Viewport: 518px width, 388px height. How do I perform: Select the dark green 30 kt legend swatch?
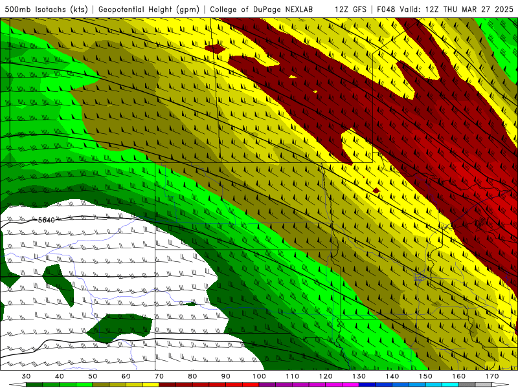coord(34,385)
